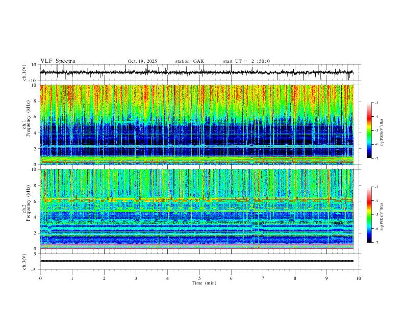Click the ch.1 color bar log(PSD) unit label
Screen dimensions: 404x312
pos(382,133)
